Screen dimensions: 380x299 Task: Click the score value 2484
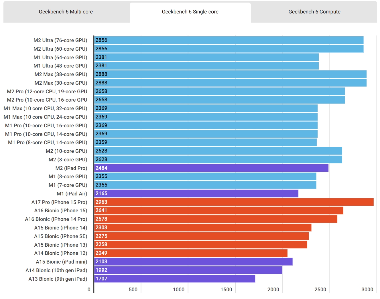[x=101, y=168]
